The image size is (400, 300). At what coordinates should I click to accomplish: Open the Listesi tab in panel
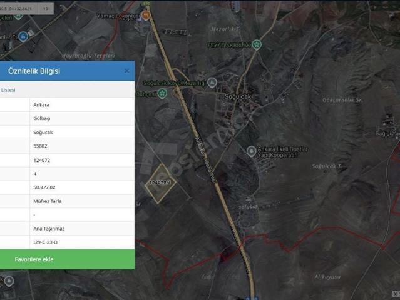tap(8, 89)
